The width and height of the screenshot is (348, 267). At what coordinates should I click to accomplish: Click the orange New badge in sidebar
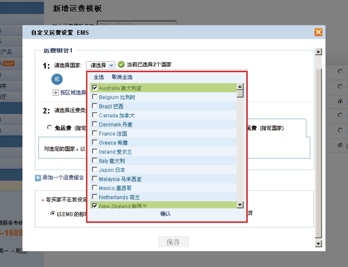[9, 63]
